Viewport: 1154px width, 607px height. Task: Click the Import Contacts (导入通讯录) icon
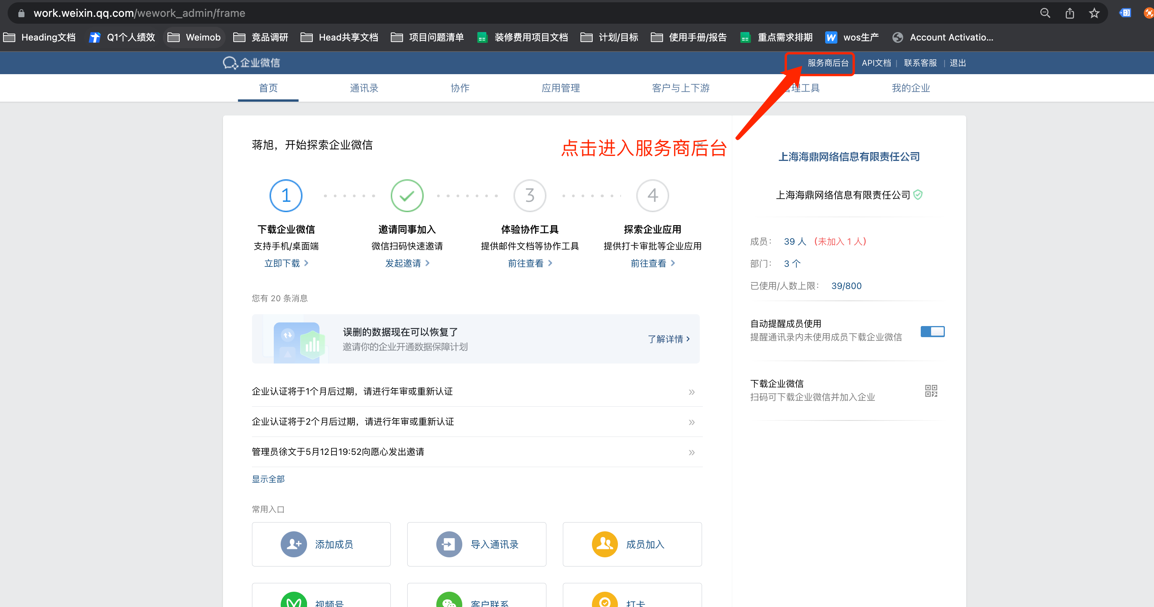click(449, 544)
